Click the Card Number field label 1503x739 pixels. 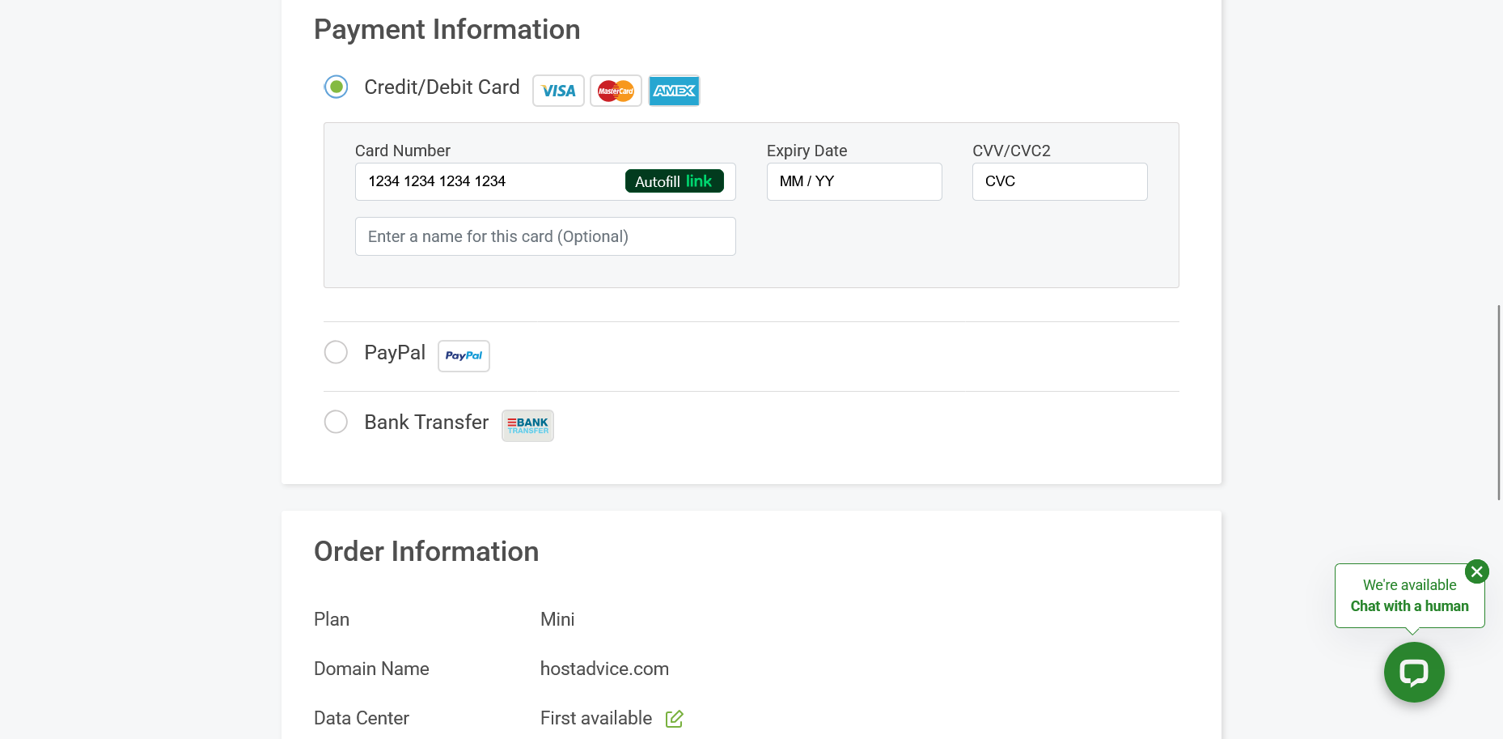[x=402, y=151]
